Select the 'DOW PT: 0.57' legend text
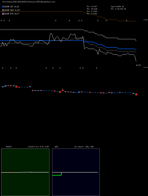Image resolution: width=148 pixels, height=196 pixels. (x=12, y=14)
